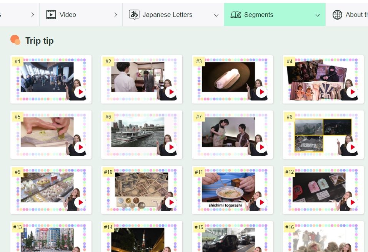Play Trip tip video #3
This screenshot has height=252, width=368.
point(261,92)
